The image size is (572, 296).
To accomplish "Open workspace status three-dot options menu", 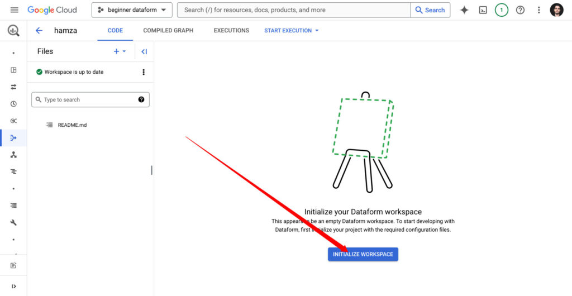I will pyautogui.click(x=144, y=72).
